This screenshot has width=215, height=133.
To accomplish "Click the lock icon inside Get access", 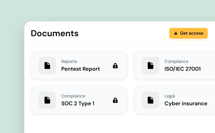I will pos(176,33).
